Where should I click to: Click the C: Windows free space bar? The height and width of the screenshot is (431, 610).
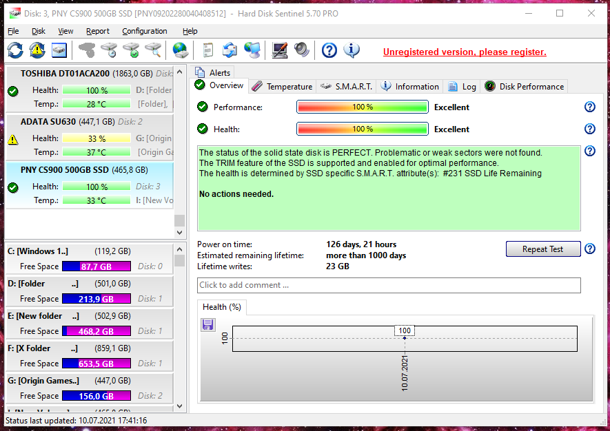[x=96, y=266]
